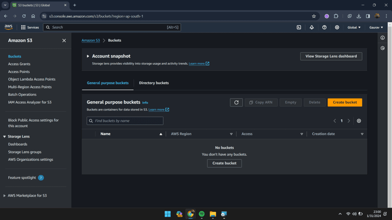The image size is (392, 220).
Task: Open the CloudShell icon in top bar
Action: (x=299, y=28)
